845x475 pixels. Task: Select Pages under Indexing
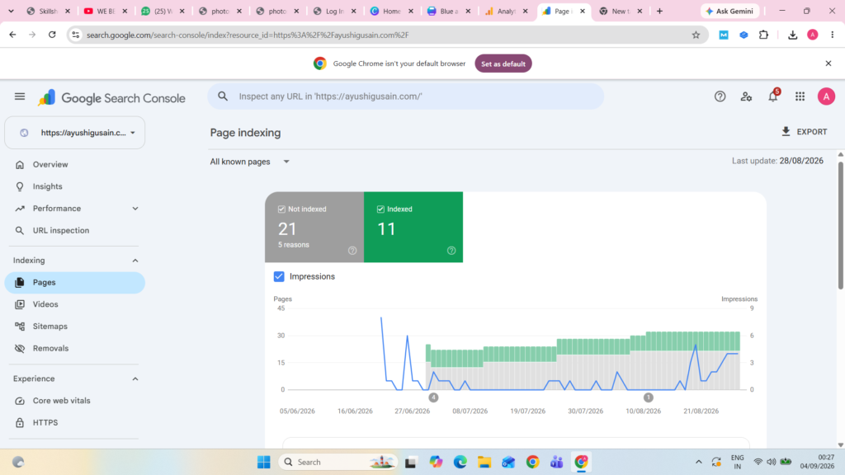pos(75,282)
